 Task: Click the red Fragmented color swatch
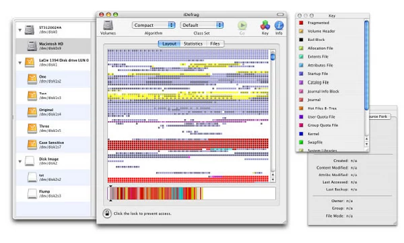[x=301, y=23]
